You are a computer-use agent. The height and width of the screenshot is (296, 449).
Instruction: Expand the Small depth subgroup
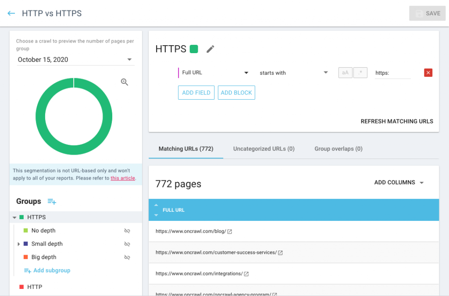point(19,244)
